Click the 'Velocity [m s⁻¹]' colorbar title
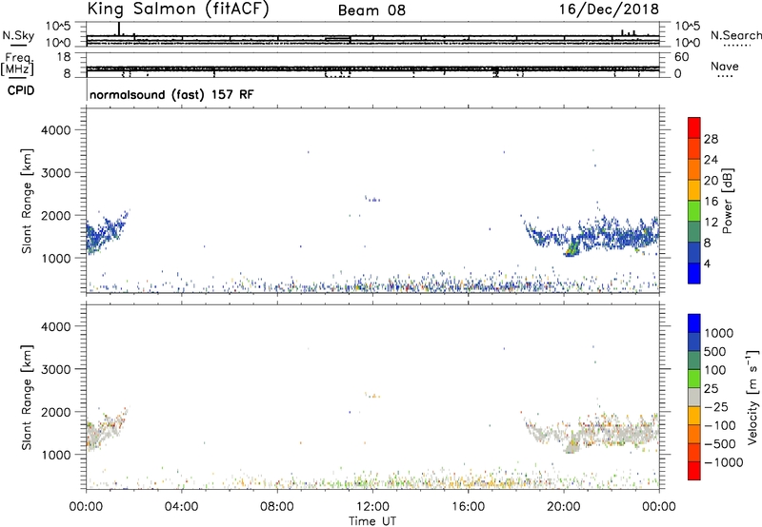This screenshot has width=762, height=527. click(752, 397)
